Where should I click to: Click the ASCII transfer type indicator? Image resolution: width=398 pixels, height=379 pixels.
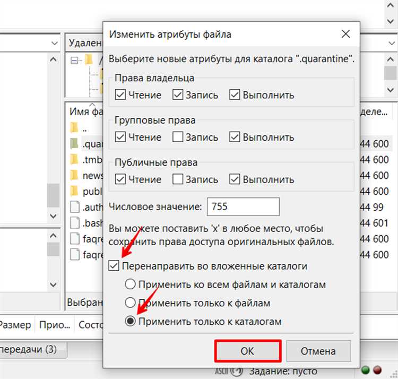click(222, 372)
